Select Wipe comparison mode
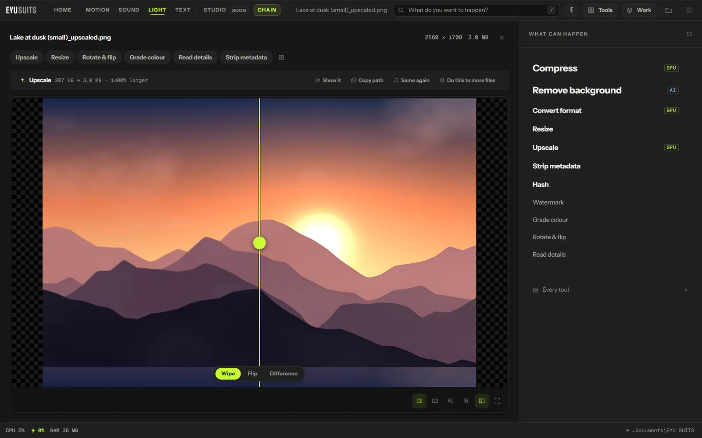Screen dimensions: 702x438 pyautogui.click(x=228, y=374)
